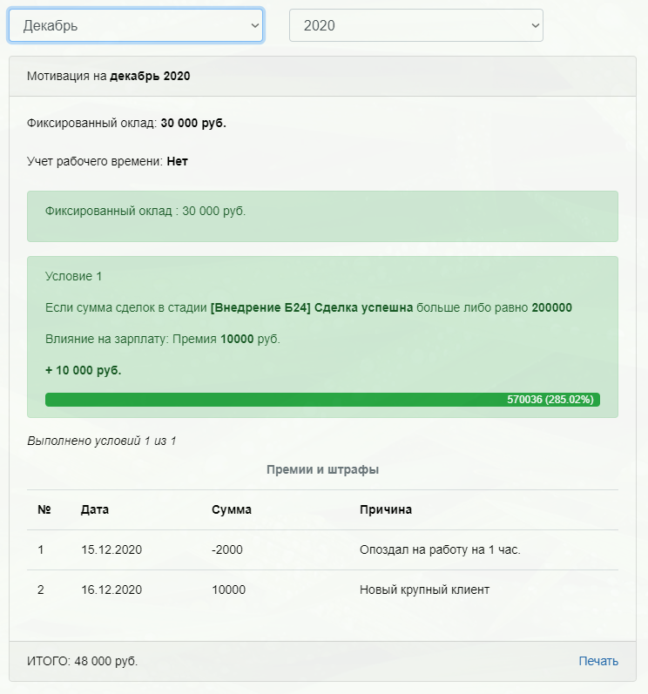This screenshot has height=694, width=648.
Task: Open the year dropdown showing 2020
Action: 416,25
